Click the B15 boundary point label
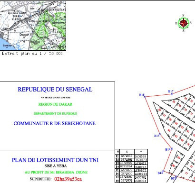 coord(156,136)
